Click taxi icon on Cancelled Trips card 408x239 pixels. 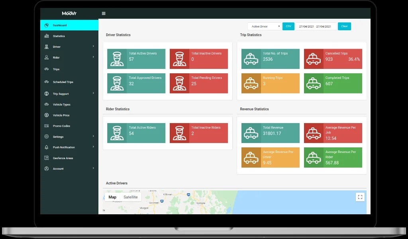(x=314, y=59)
